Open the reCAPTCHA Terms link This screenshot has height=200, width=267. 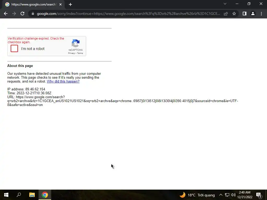coord(80,53)
